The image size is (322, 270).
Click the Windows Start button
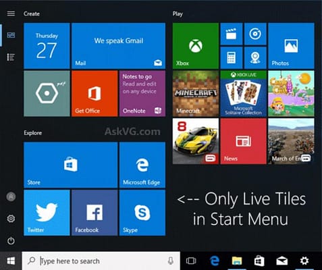[11, 261]
